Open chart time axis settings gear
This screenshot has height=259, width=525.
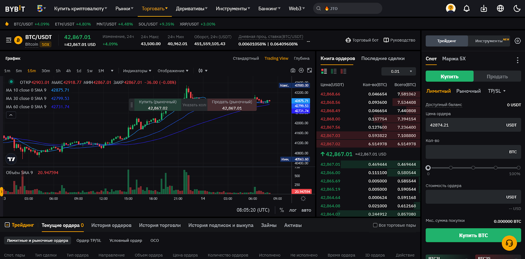(303, 199)
